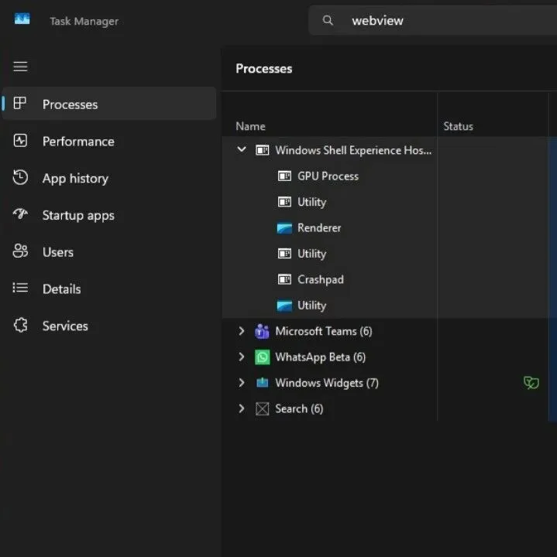Viewport: 557px width, 557px height.
Task: Open the Startup apps page
Action: pyautogui.click(x=78, y=216)
